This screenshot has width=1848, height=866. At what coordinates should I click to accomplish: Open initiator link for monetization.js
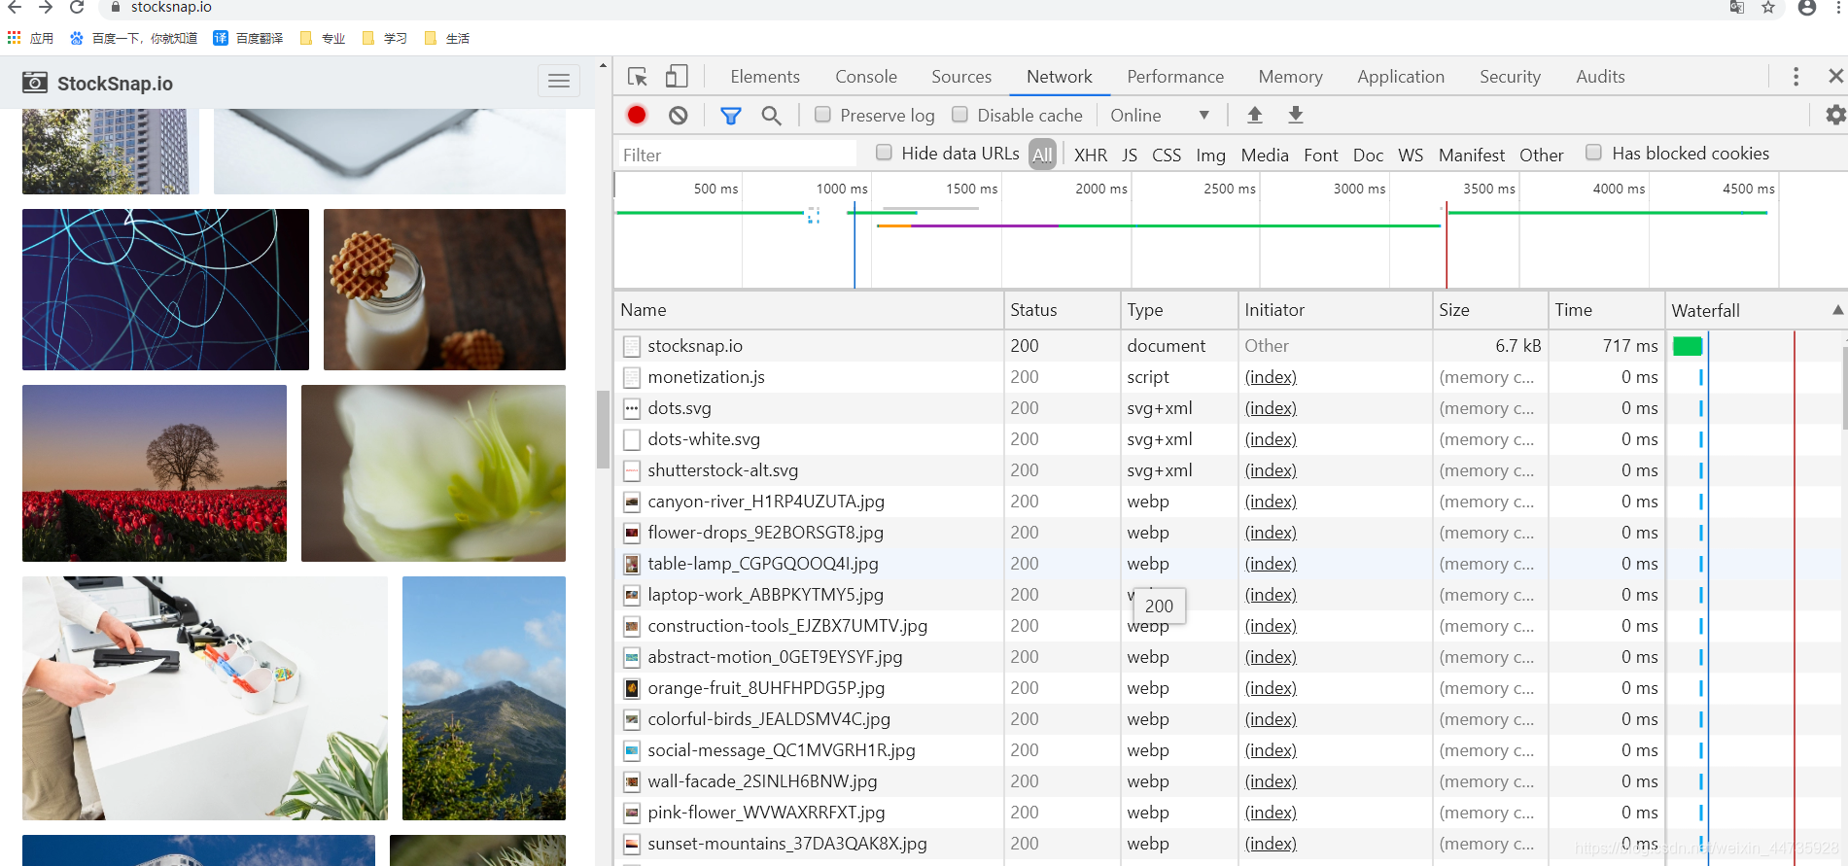(1271, 377)
